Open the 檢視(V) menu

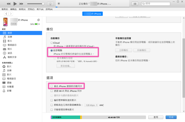[22, 9]
